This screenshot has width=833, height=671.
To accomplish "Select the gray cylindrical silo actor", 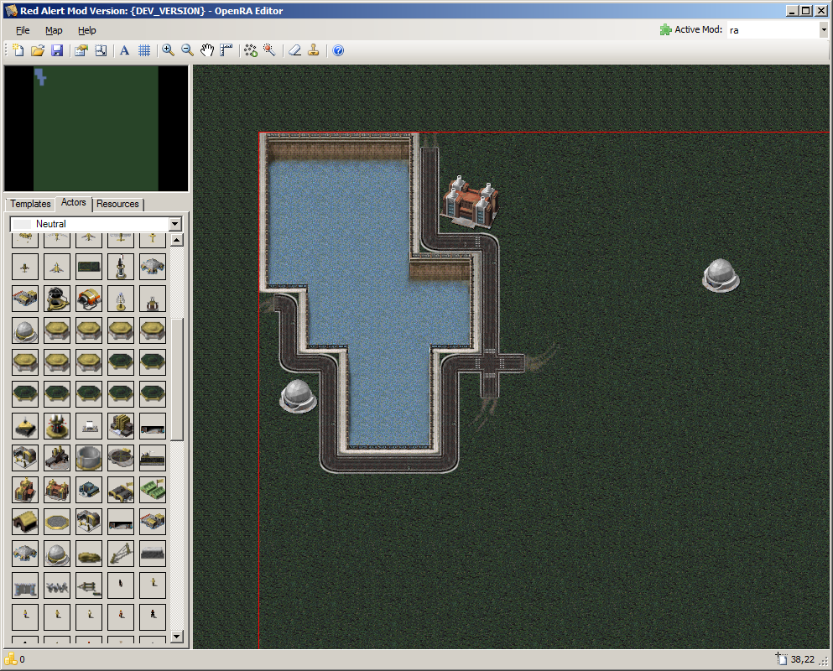I will pos(89,458).
